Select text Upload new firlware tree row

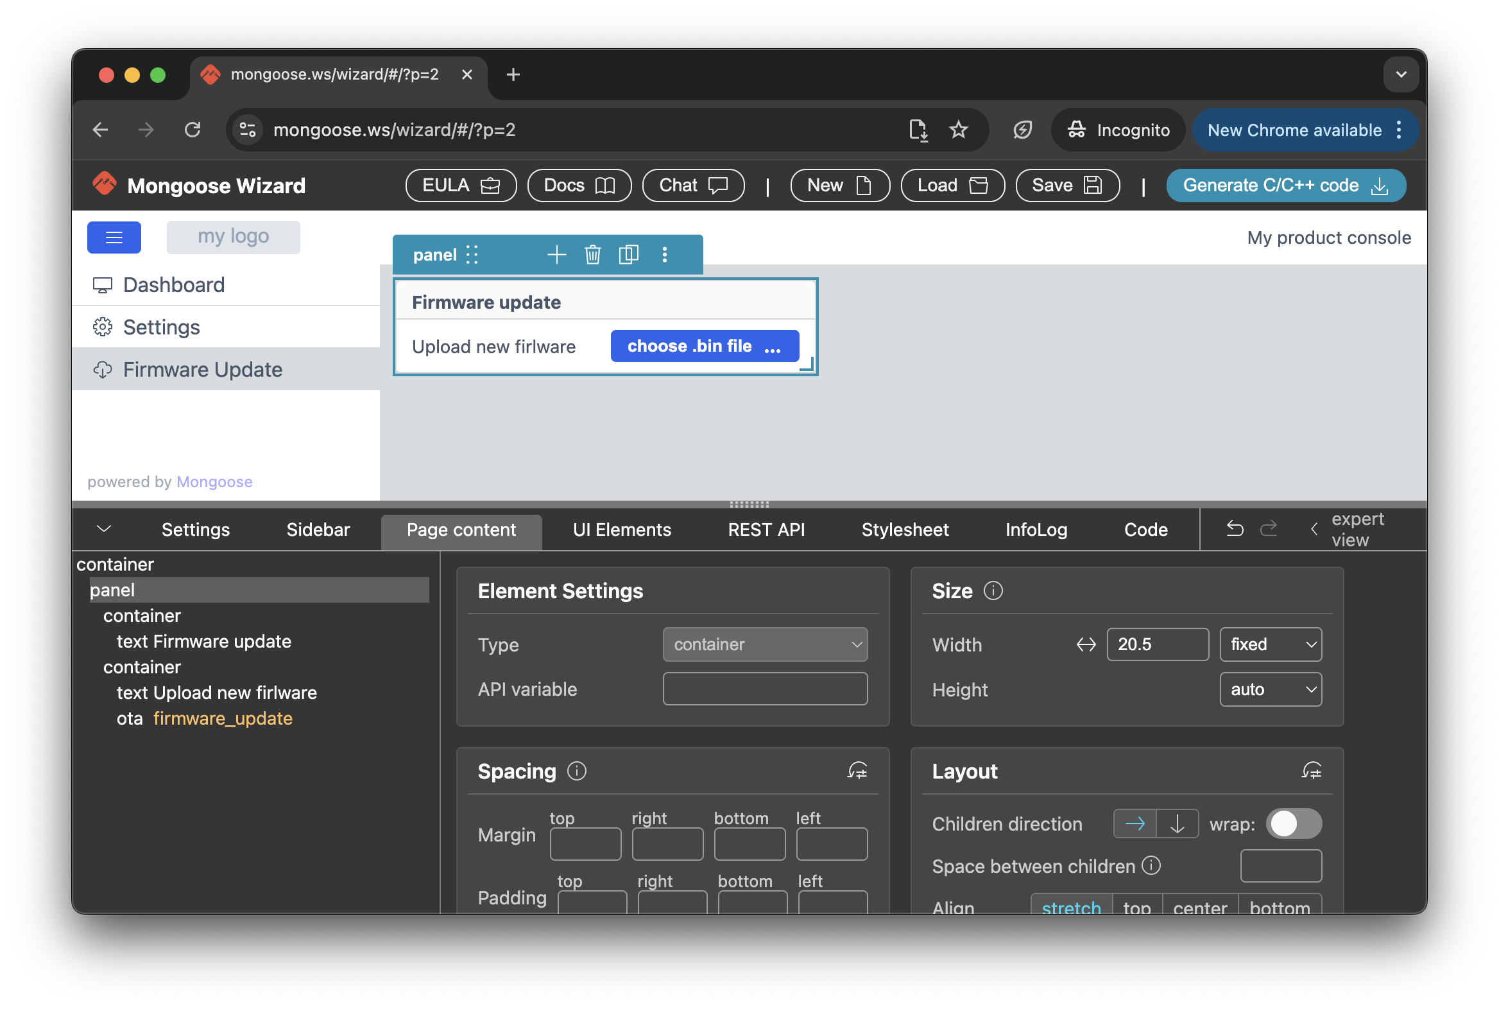tap(217, 693)
